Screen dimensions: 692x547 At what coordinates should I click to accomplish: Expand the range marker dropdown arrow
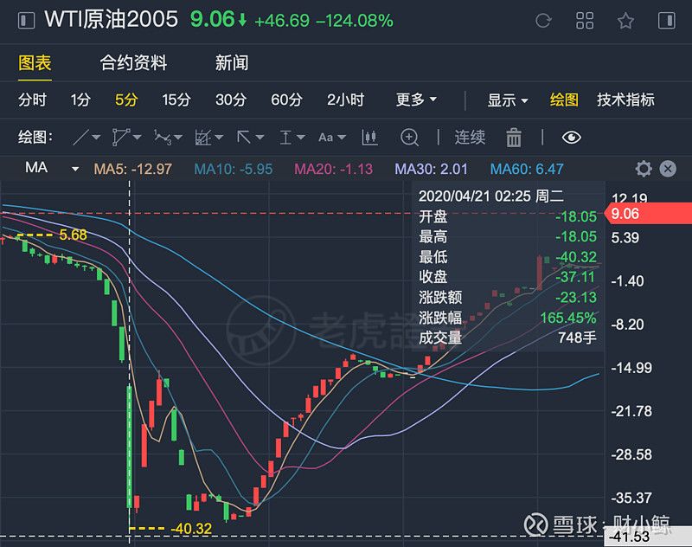point(301,138)
